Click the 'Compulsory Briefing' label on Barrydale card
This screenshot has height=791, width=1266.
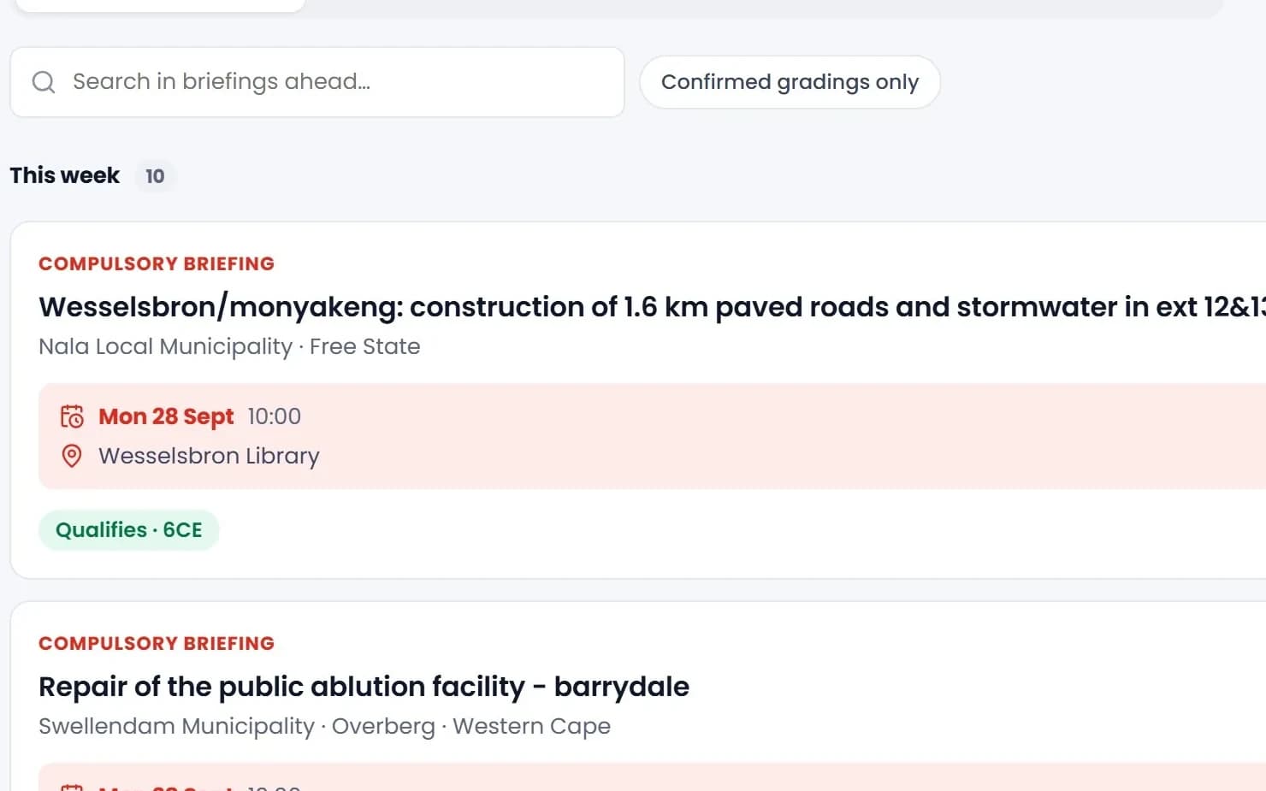tap(157, 643)
